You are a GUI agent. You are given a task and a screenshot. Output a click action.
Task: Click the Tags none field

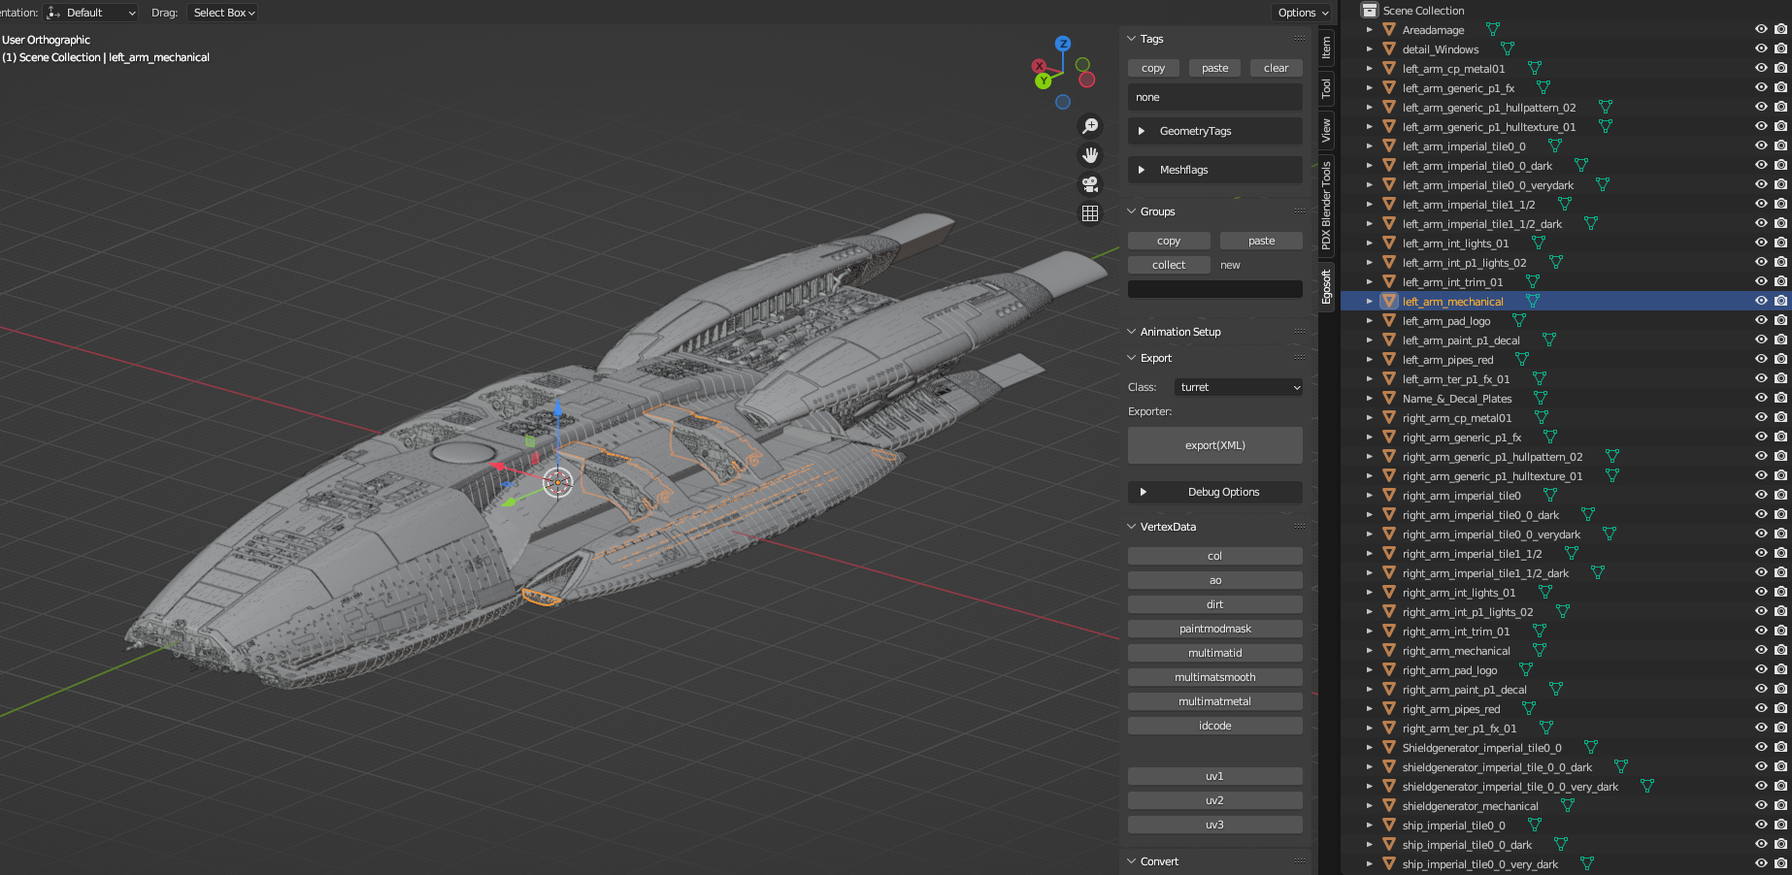1215,97
